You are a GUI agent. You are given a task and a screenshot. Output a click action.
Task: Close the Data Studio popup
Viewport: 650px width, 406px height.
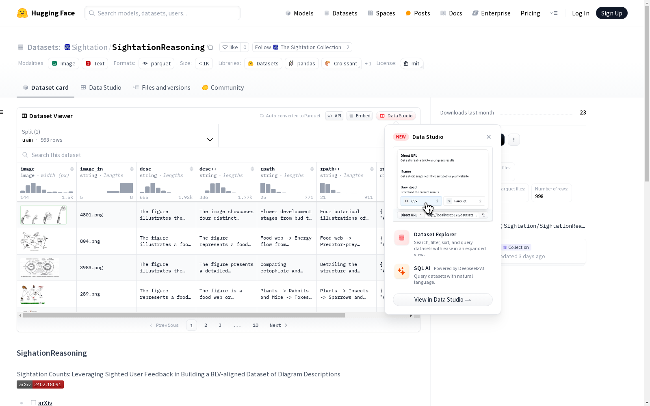[x=489, y=137]
